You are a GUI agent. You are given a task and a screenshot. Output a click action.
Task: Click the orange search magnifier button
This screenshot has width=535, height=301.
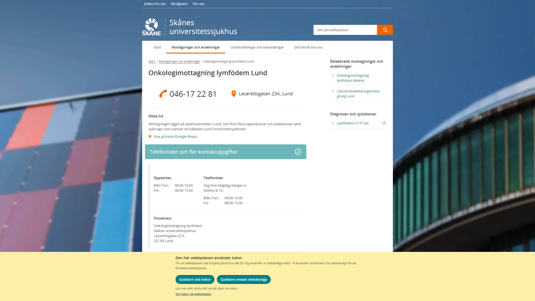click(385, 30)
